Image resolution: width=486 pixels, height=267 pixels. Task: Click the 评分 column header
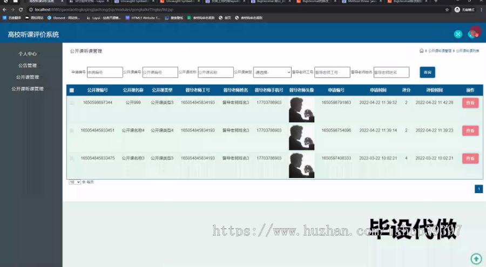pos(406,90)
